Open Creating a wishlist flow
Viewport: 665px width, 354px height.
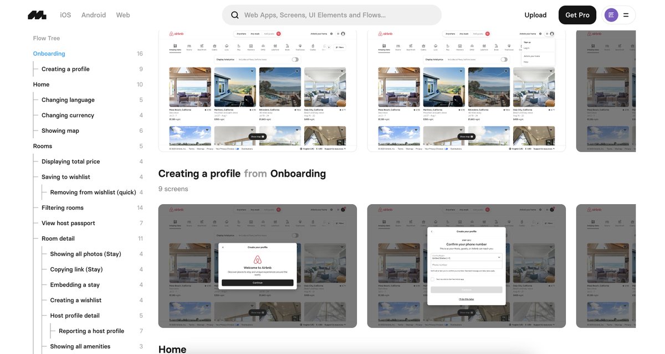[x=76, y=300]
